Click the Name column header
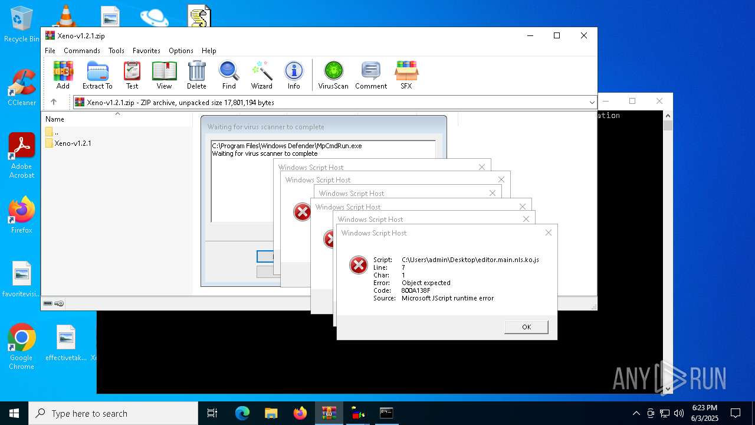Viewport: 755px width, 425px height. pos(116,119)
